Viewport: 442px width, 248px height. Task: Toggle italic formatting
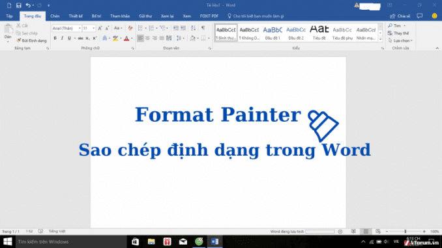click(62, 38)
